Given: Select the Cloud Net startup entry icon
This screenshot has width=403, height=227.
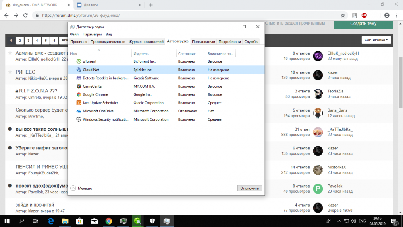Looking at the screenshot, I should coord(79,70).
